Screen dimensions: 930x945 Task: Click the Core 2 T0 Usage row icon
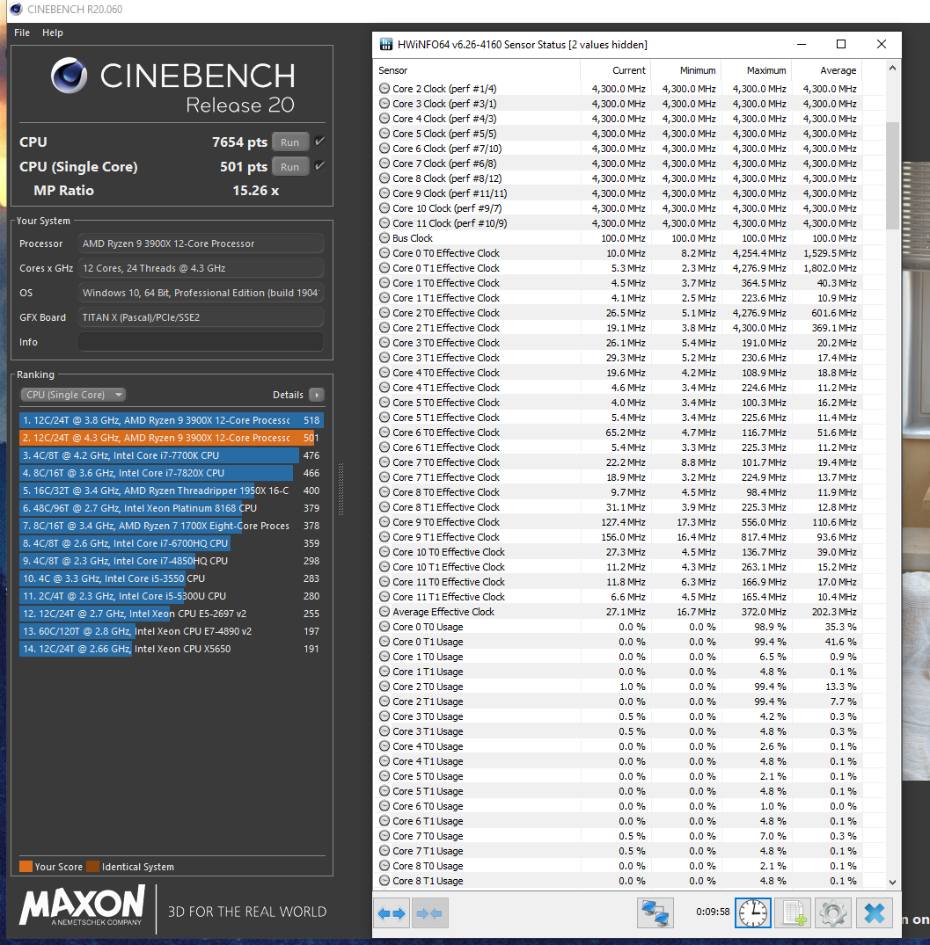coord(384,687)
